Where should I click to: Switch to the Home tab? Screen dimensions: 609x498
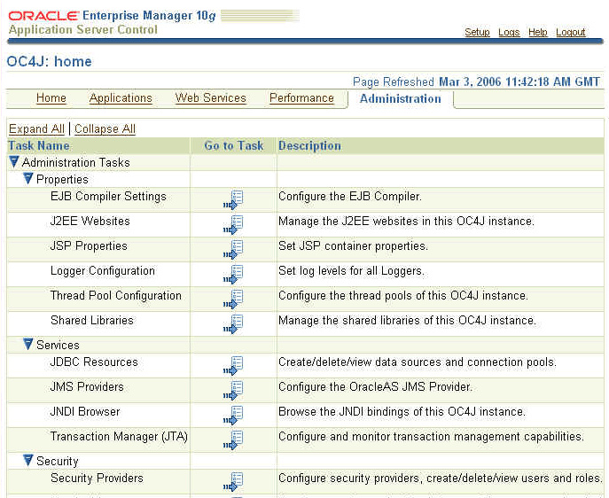(x=51, y=98)
